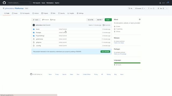
Task: Click the GitHub footer logo
Action: pos(31,74)
